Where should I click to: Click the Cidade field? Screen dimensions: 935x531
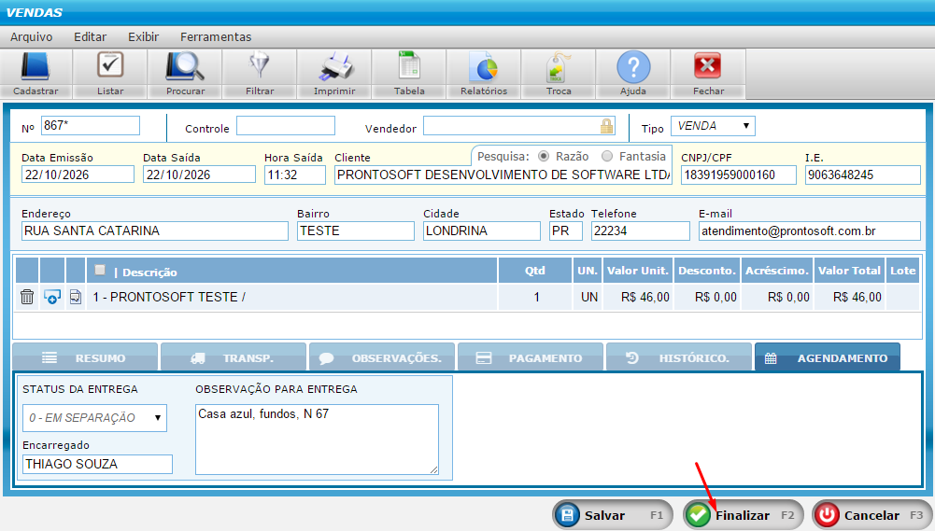click(x=482, y=231)
